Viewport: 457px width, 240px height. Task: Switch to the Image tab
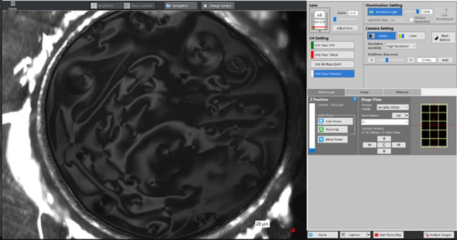pos(364,91)
